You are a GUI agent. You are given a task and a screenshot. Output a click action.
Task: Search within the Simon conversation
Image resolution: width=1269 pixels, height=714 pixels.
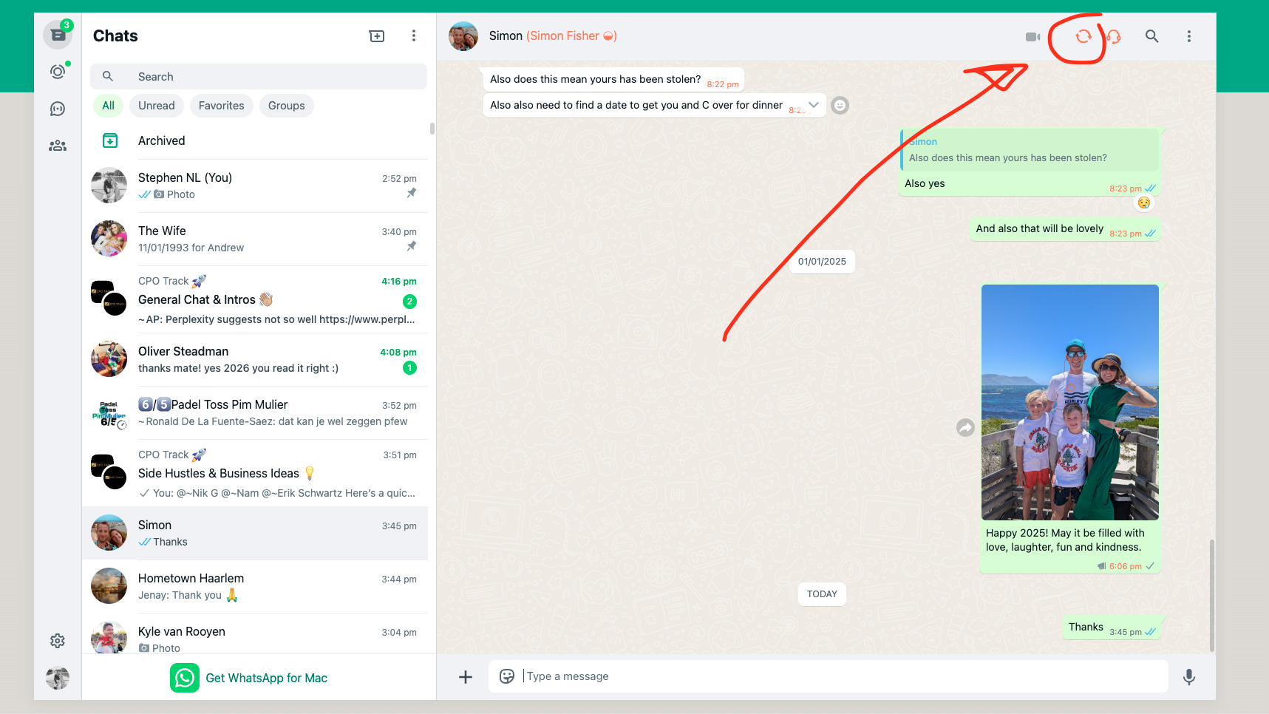1152,35
